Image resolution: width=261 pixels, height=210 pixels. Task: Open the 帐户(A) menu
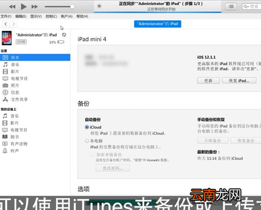point(67,16)
